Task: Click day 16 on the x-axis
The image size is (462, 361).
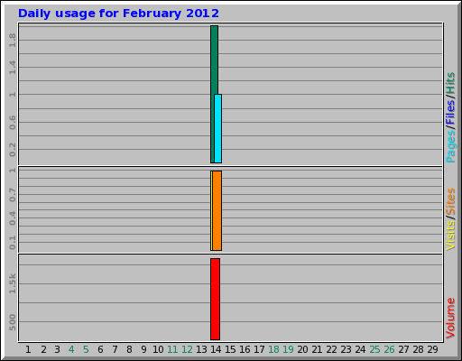Action: coord(245,349)
